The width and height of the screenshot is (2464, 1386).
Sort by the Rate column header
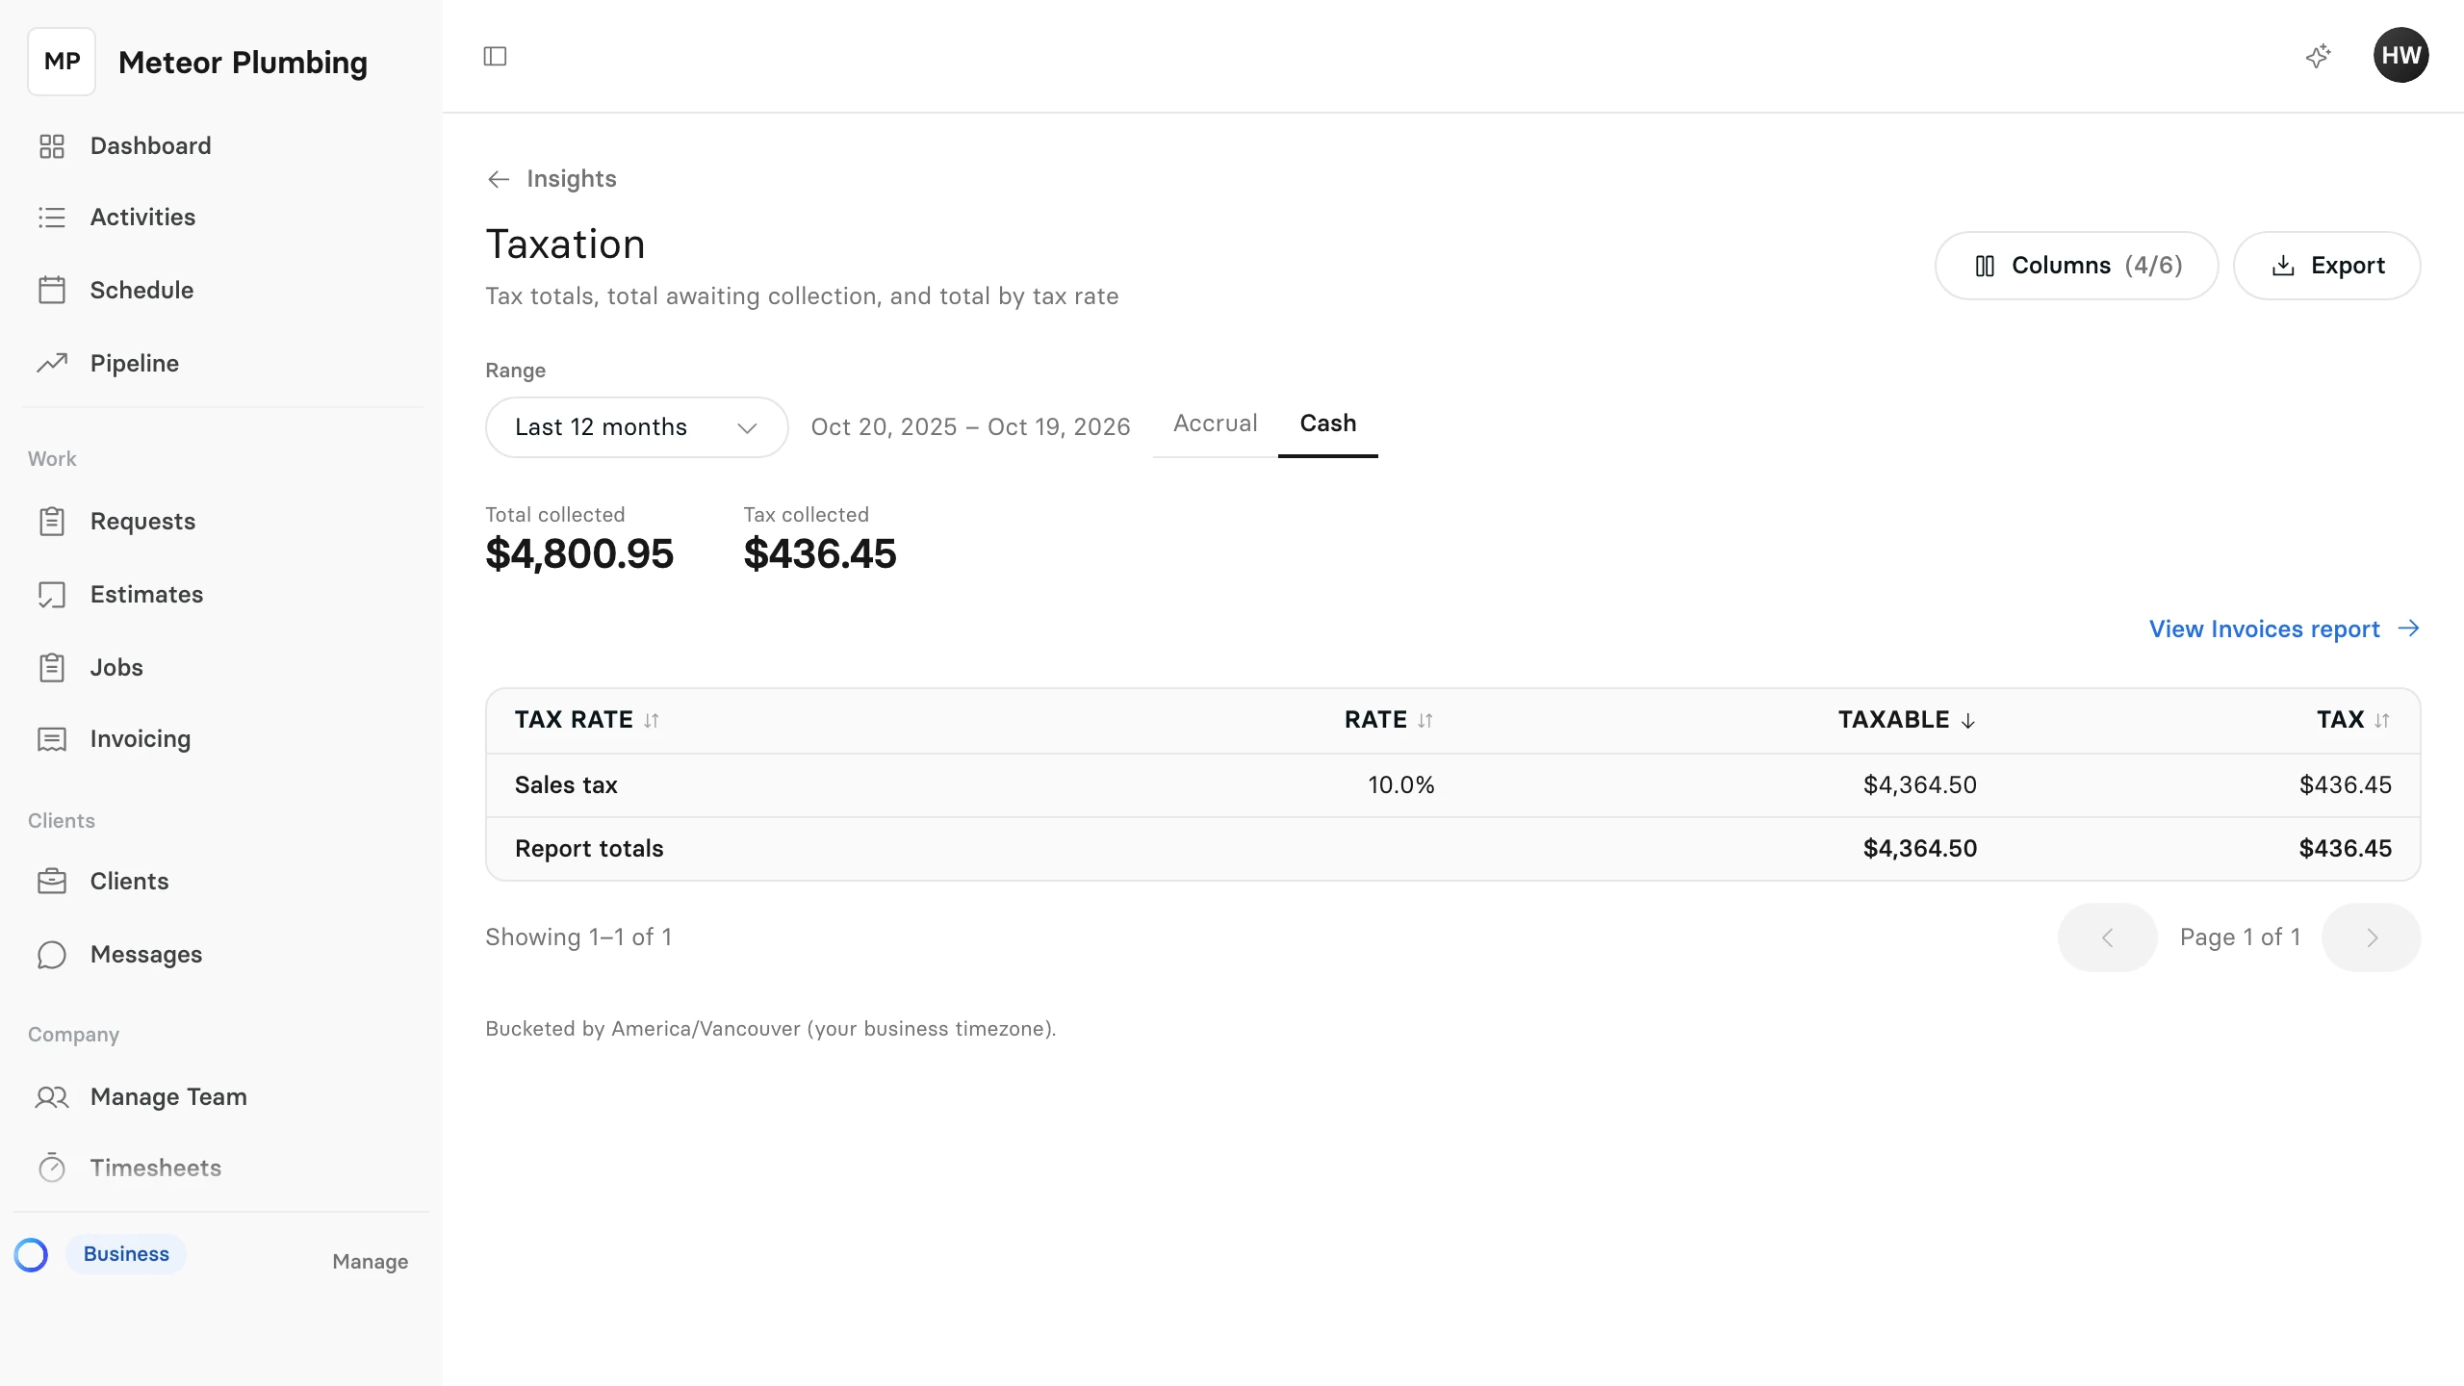coord(1389,720)
